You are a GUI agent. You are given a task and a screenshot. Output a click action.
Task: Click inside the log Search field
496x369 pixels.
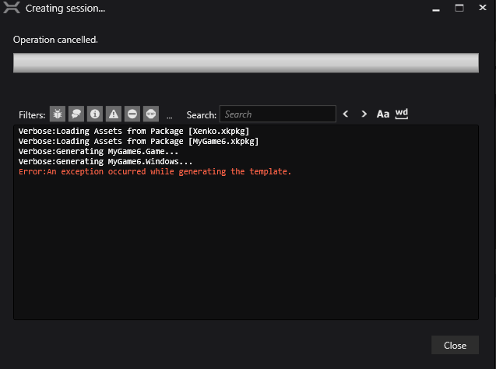click(x=278, y=114)
